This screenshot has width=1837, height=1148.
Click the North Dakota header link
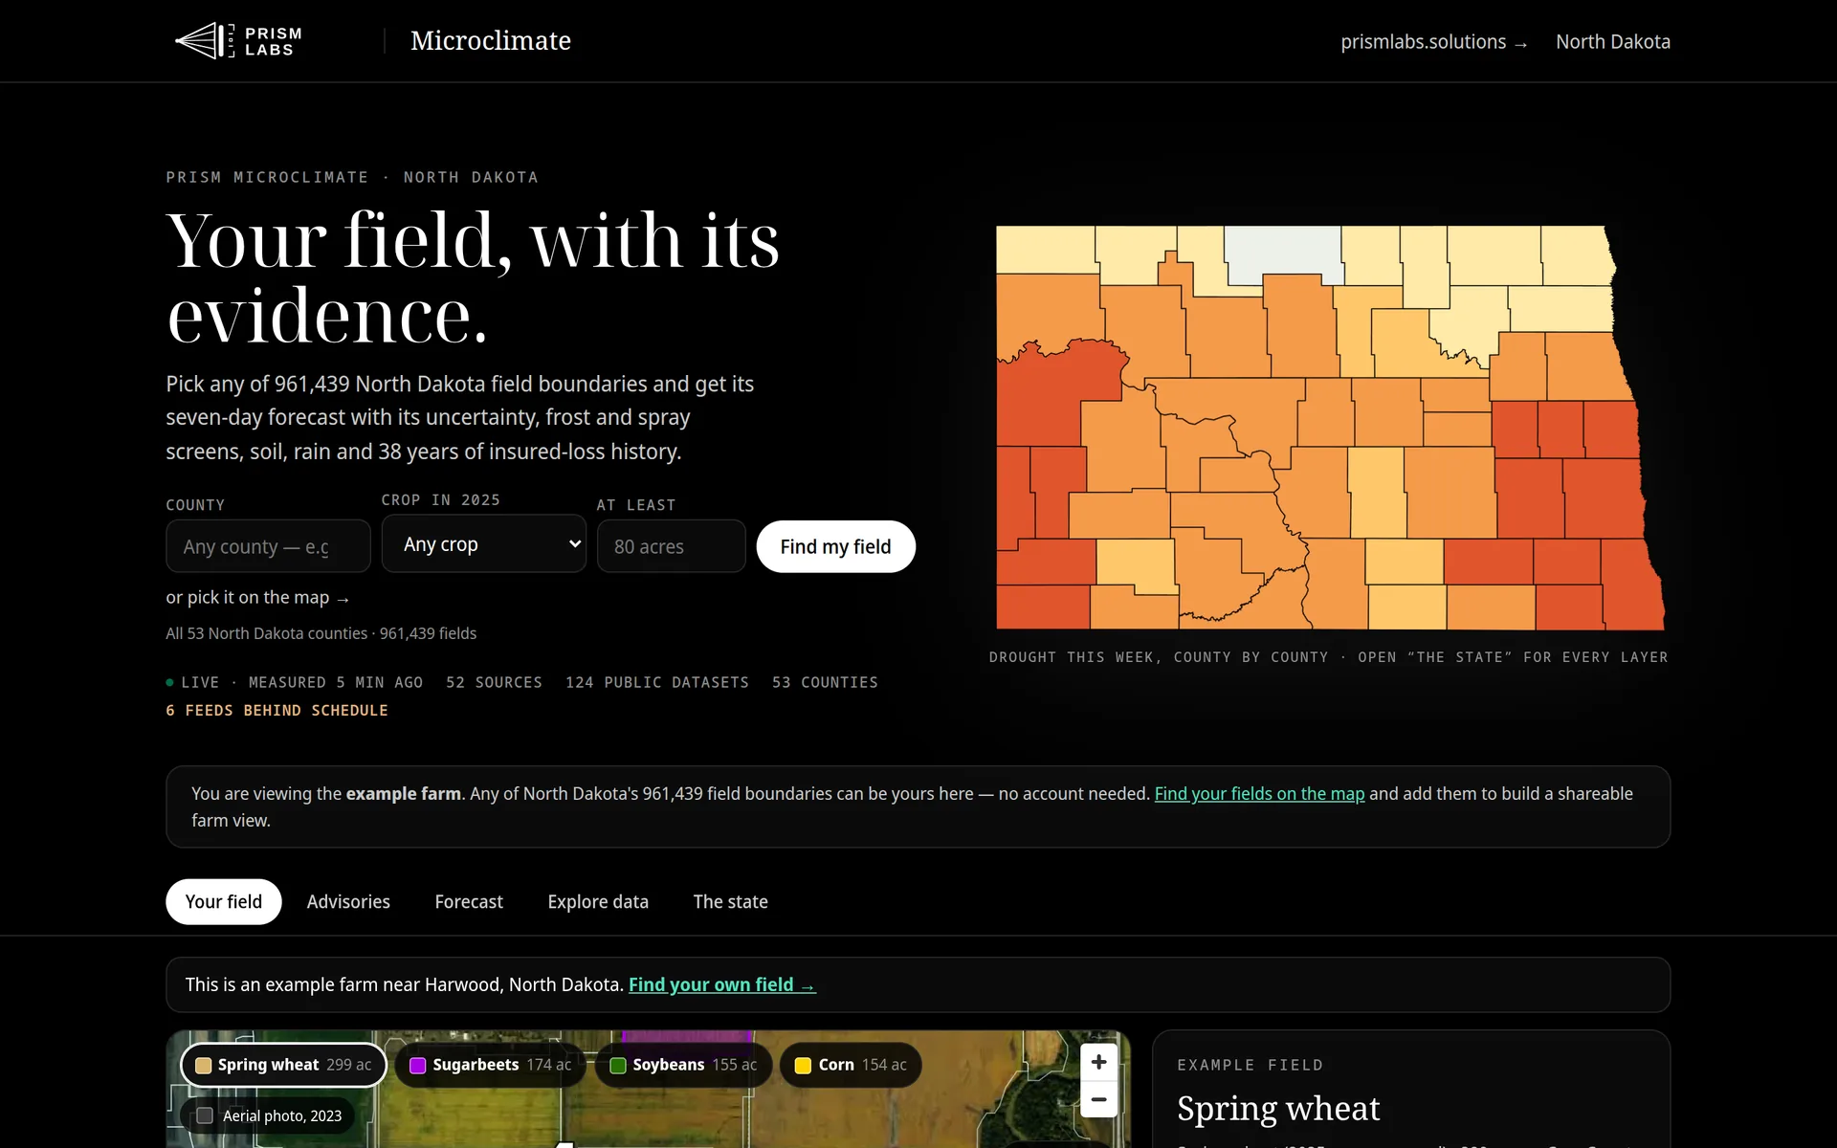click(1613, 42)
